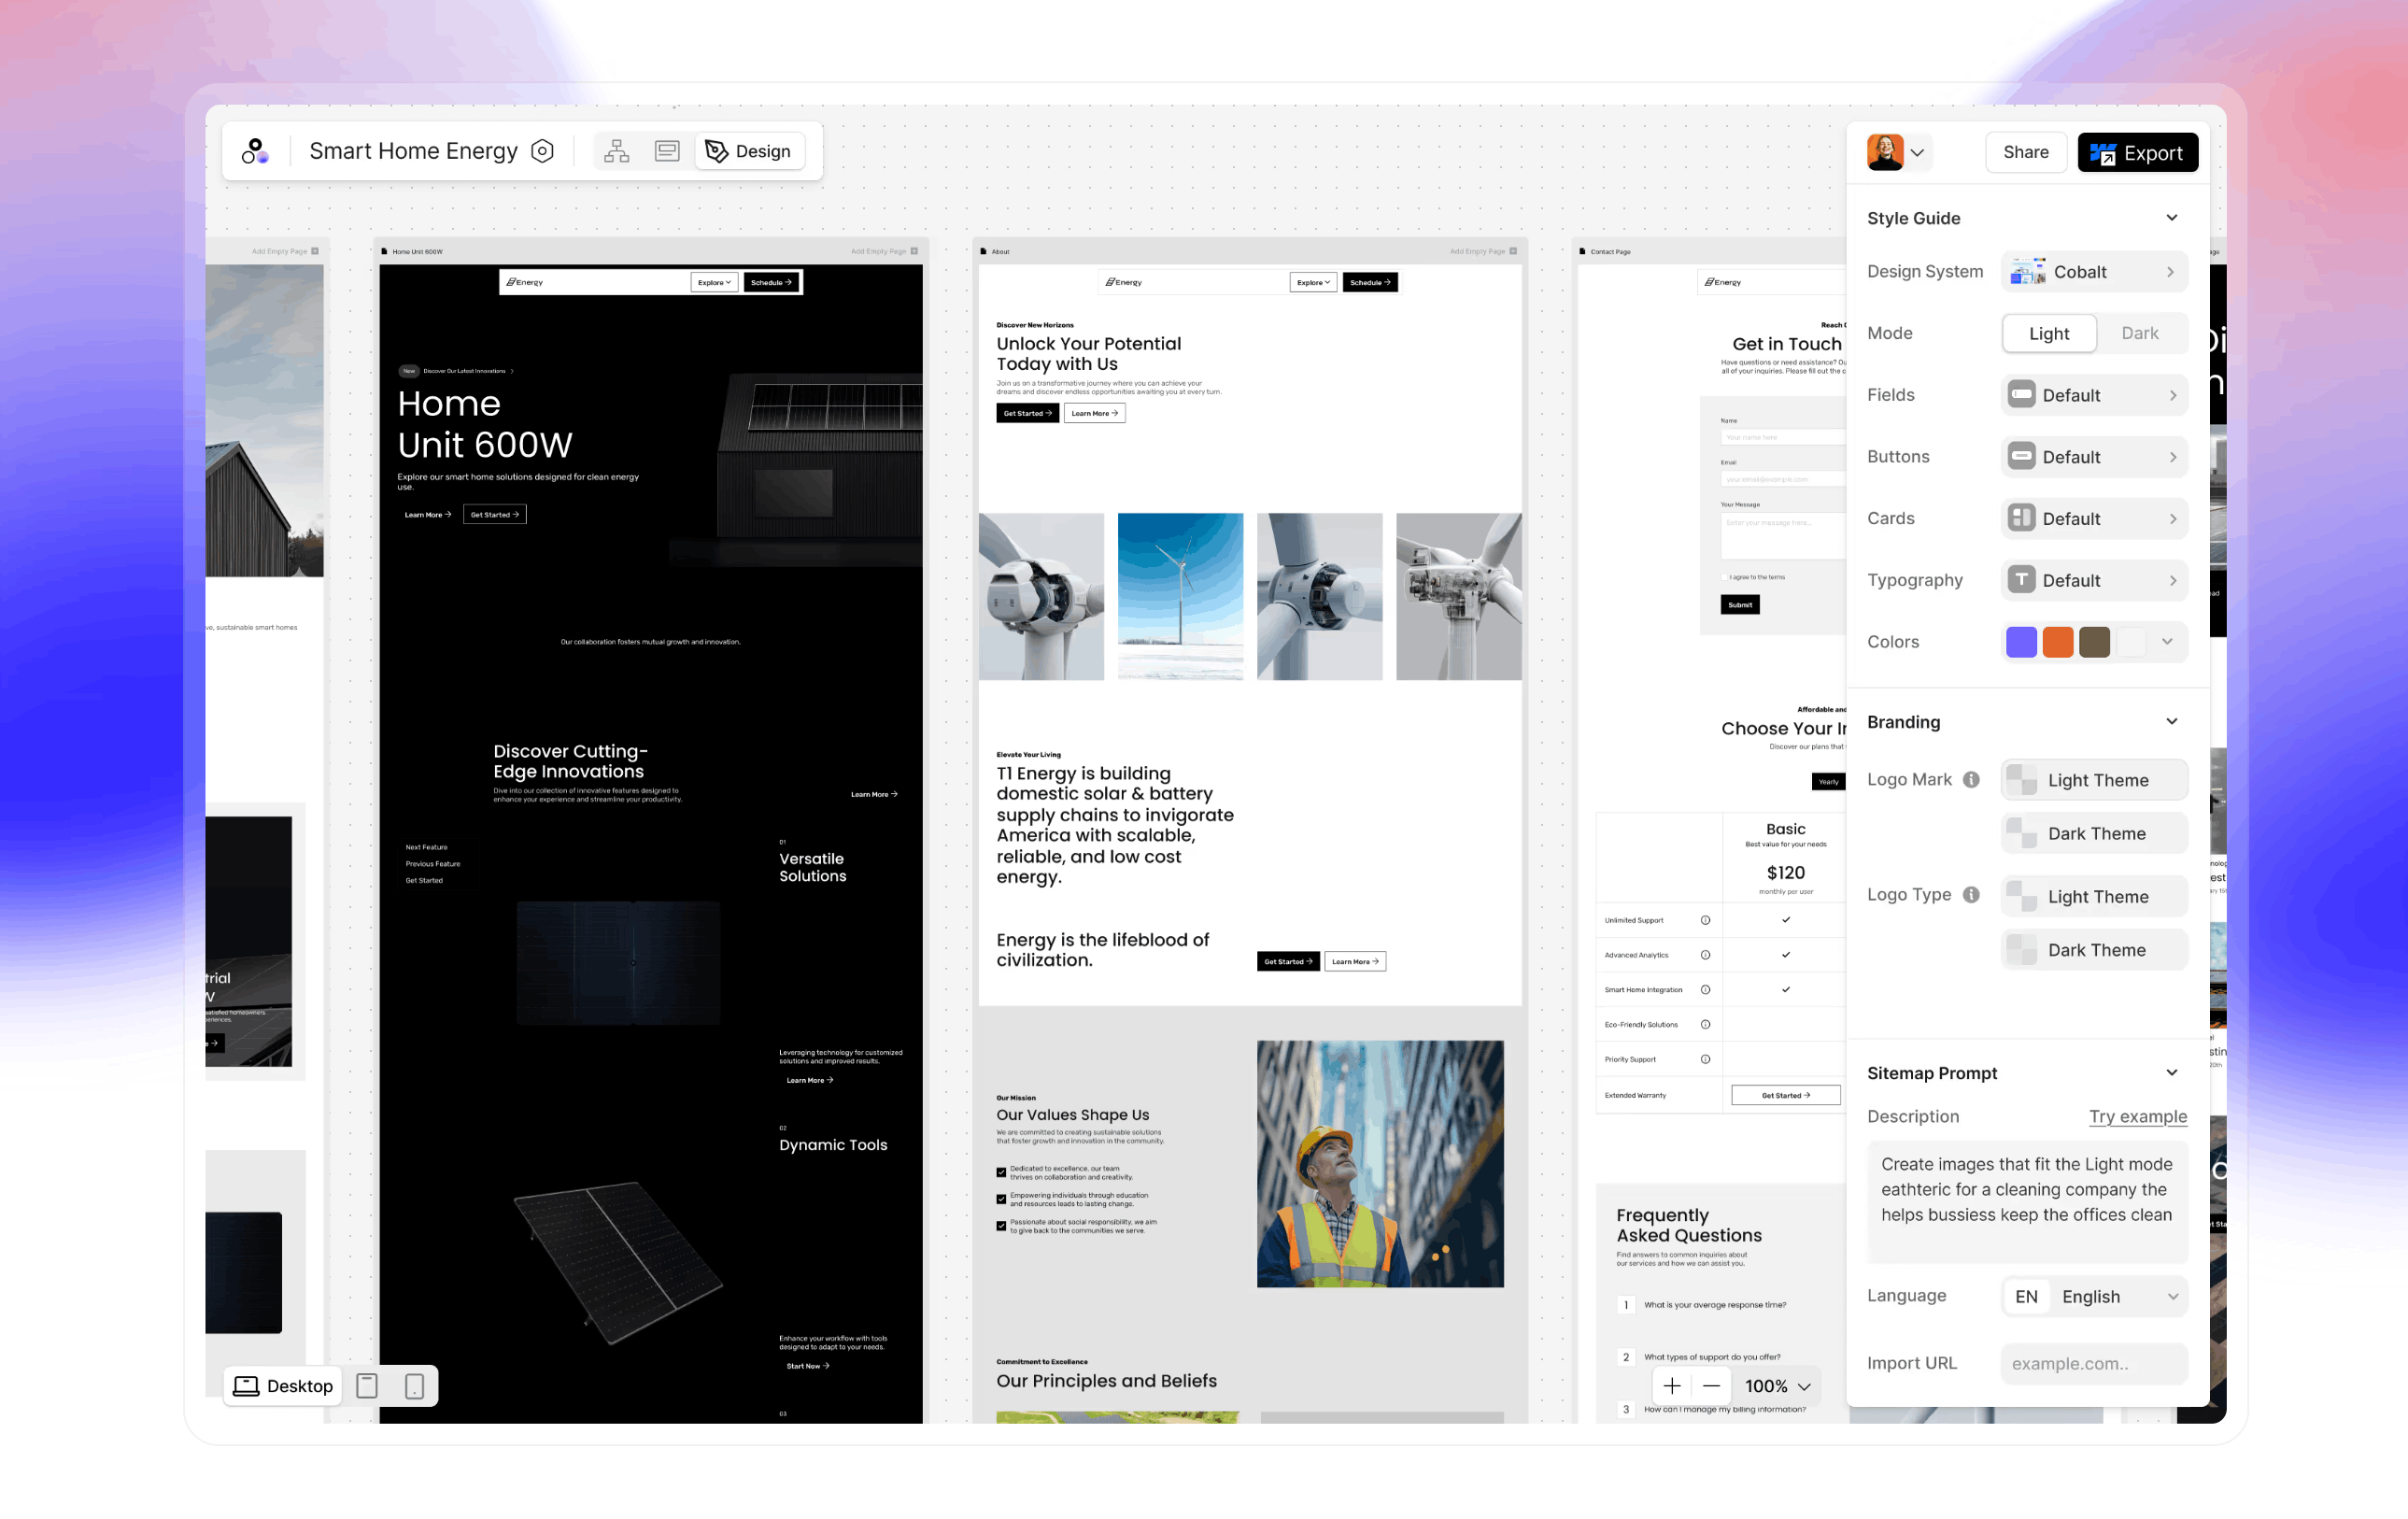Click the zoom in plus icon
2408x1519 pixels.
1672,1386
